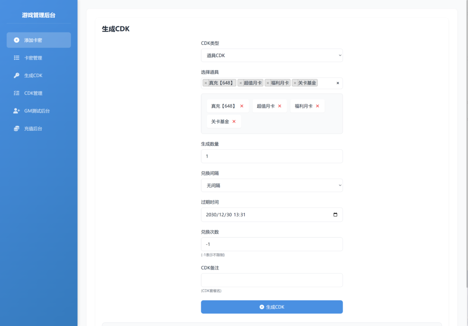Click the coins icon beside 充值后台
The height and width of the screenshot is (326, 468).
16,129
